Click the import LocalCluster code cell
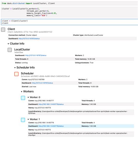Screen dimensions: 138x144 [70, 4]
